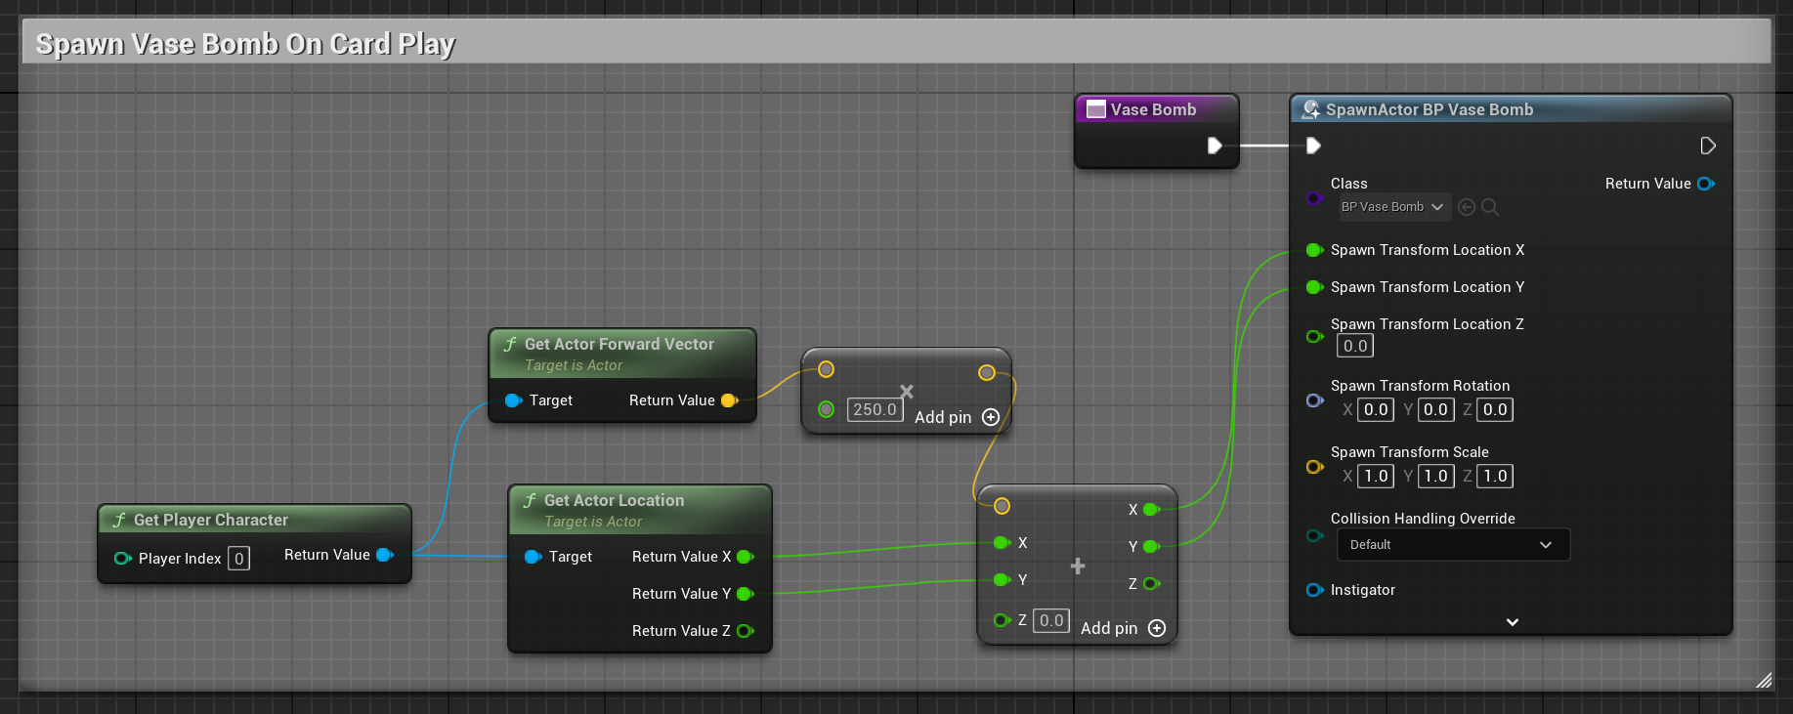The image size is (1793, 714).
Task: Click Add pin on the add node
Action: click(x=1123, y=628)
